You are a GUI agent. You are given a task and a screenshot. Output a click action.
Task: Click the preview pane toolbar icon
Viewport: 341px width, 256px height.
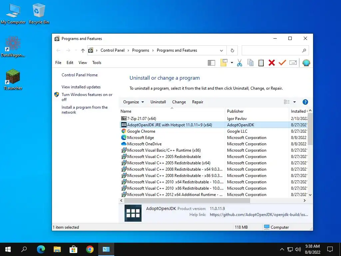211,63
